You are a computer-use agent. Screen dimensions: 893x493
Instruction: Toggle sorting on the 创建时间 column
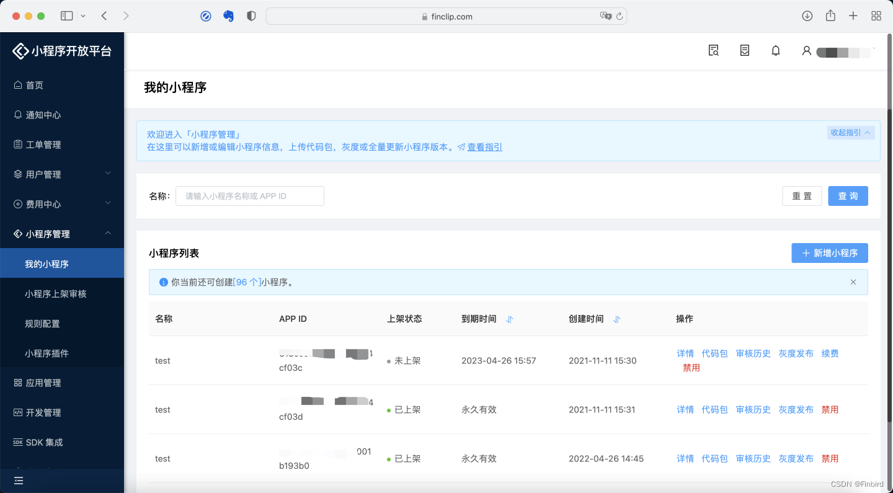(x=616, y=319)
